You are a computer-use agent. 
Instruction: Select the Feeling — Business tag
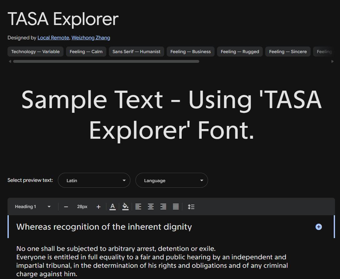(x=190, y=52)
